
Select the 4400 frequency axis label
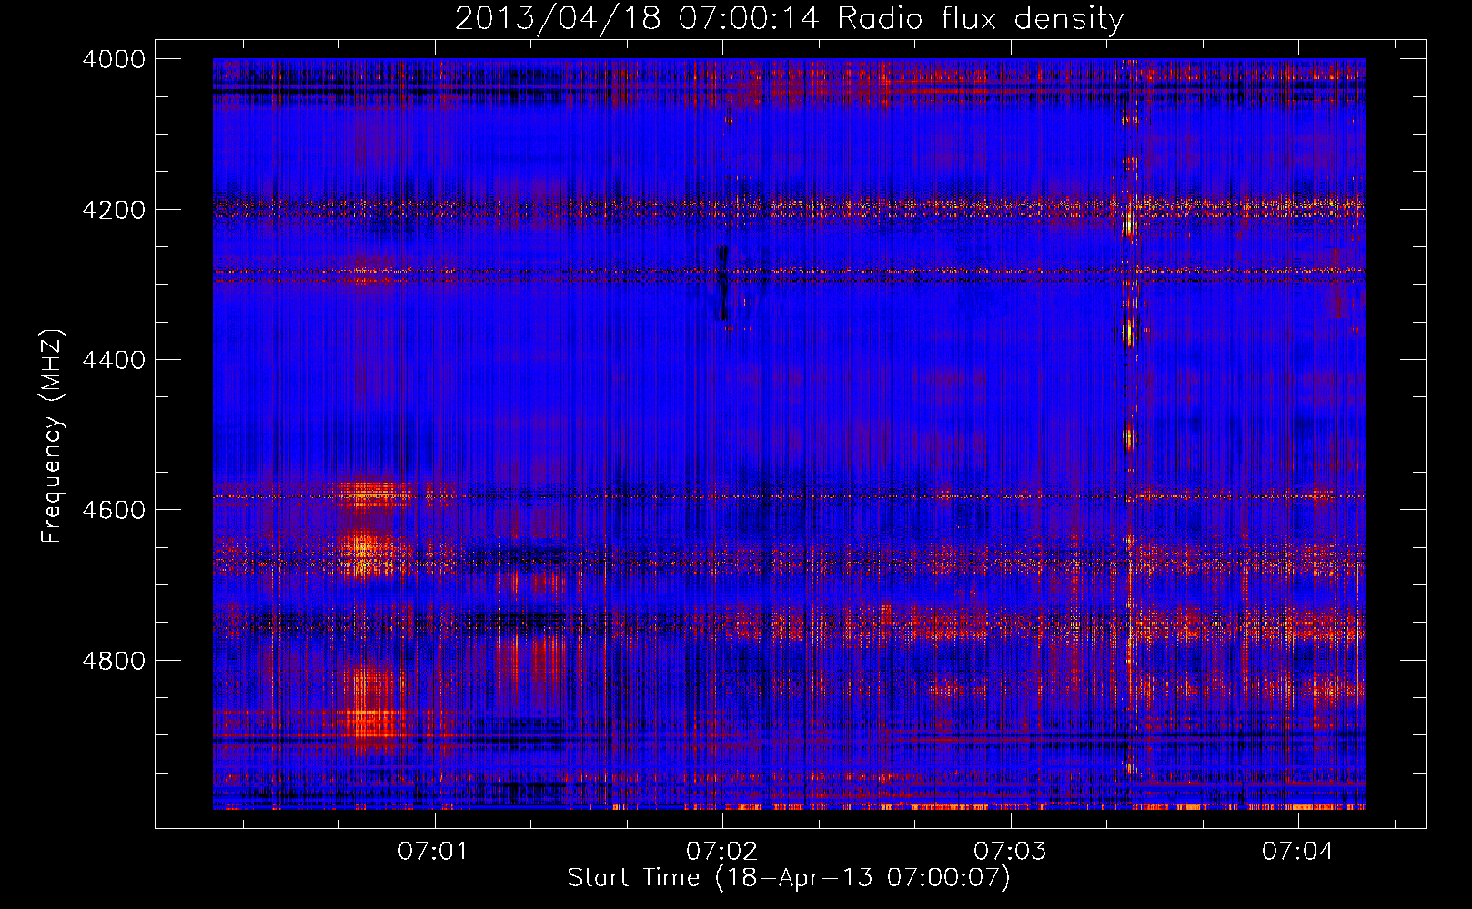[113, 360]
